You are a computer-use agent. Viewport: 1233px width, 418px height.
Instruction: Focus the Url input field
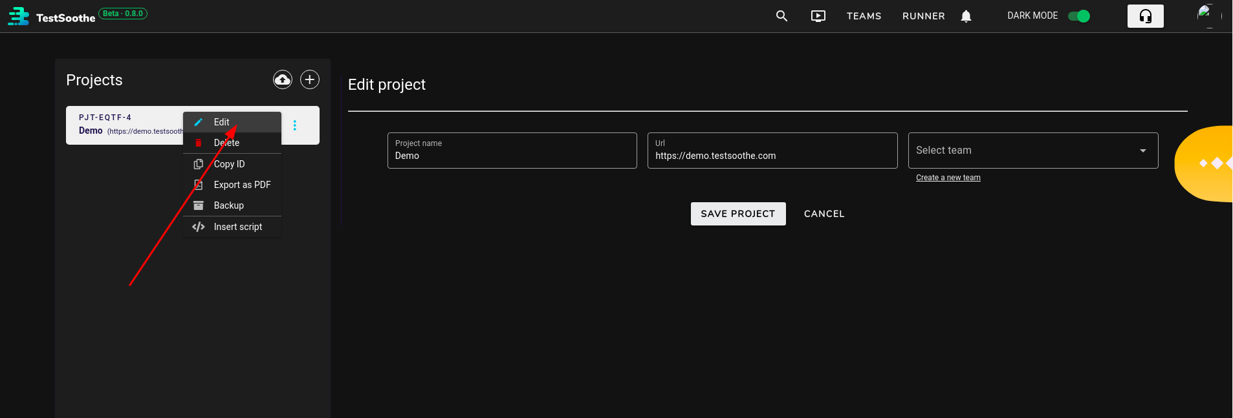click(x=772, y=151)
